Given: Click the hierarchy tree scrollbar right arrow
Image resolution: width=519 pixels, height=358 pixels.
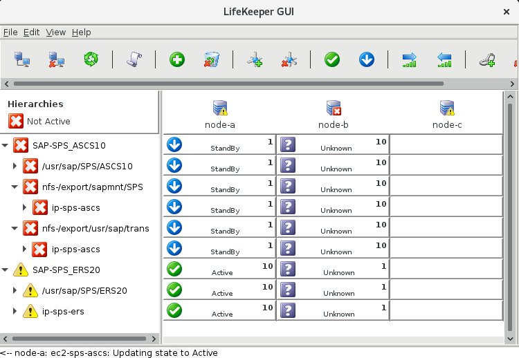Looking at the screenshot, I should pos(154,339).
